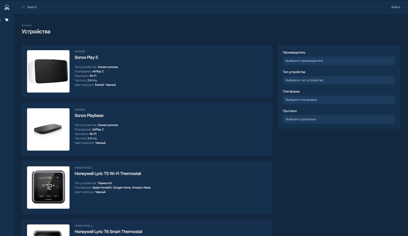Open Honeywell Lyric T5 Wi-Fi Thermostat title
408x236 pixels.
(x=108, y=174)
